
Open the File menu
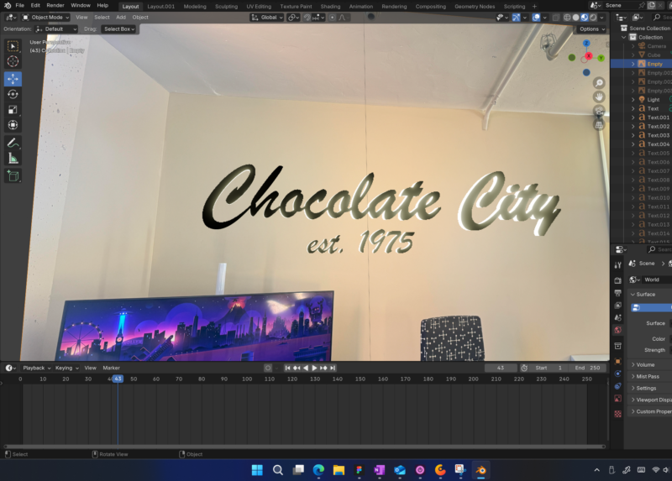point(19,6)
